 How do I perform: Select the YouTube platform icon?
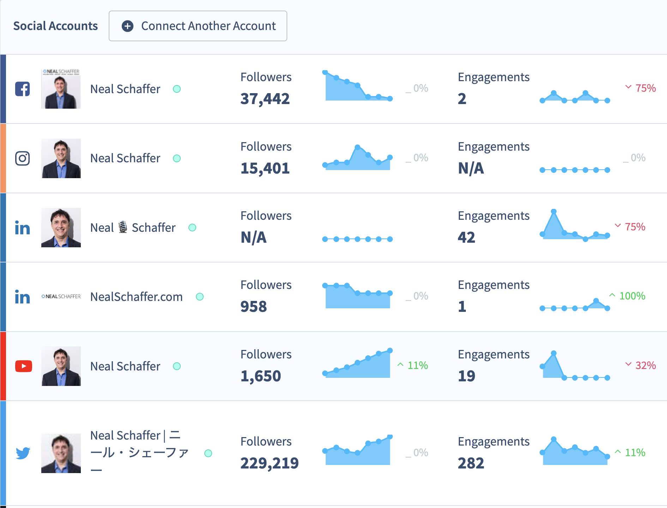23,366
